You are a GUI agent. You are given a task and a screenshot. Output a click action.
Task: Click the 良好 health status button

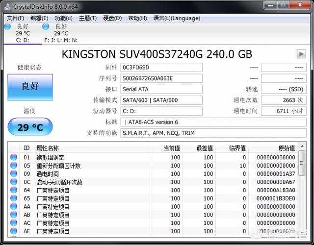point(30,87)
